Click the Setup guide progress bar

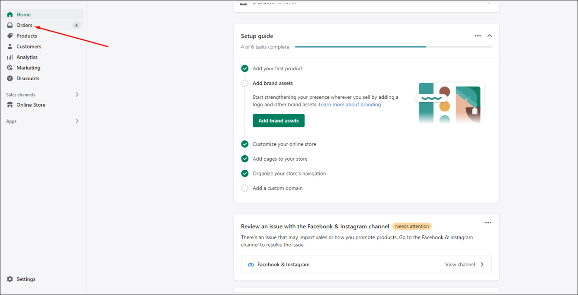(x=393, y=47)
